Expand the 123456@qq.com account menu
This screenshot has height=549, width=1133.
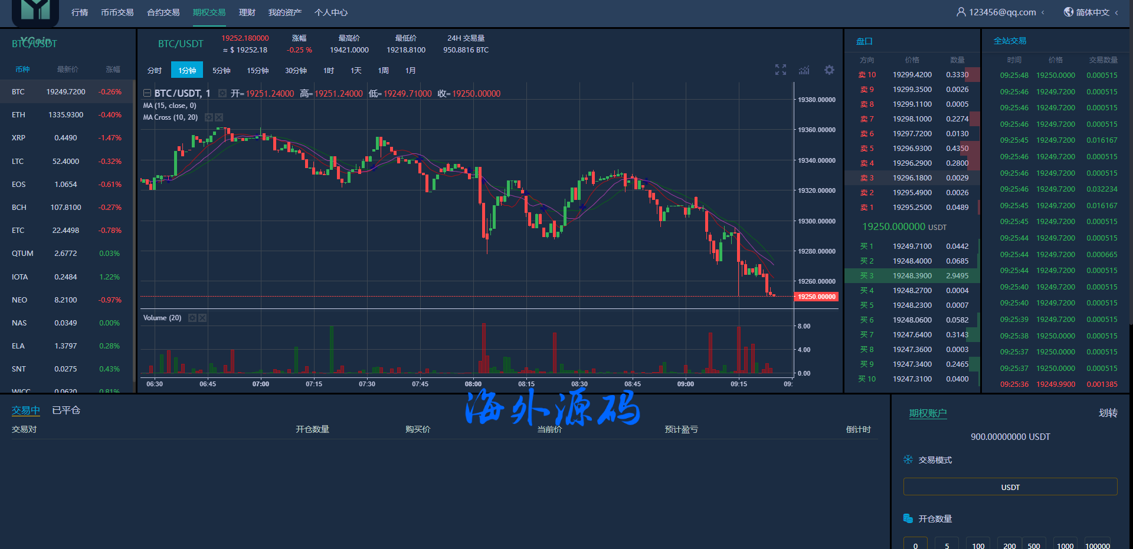click(x=1043, y=12)
